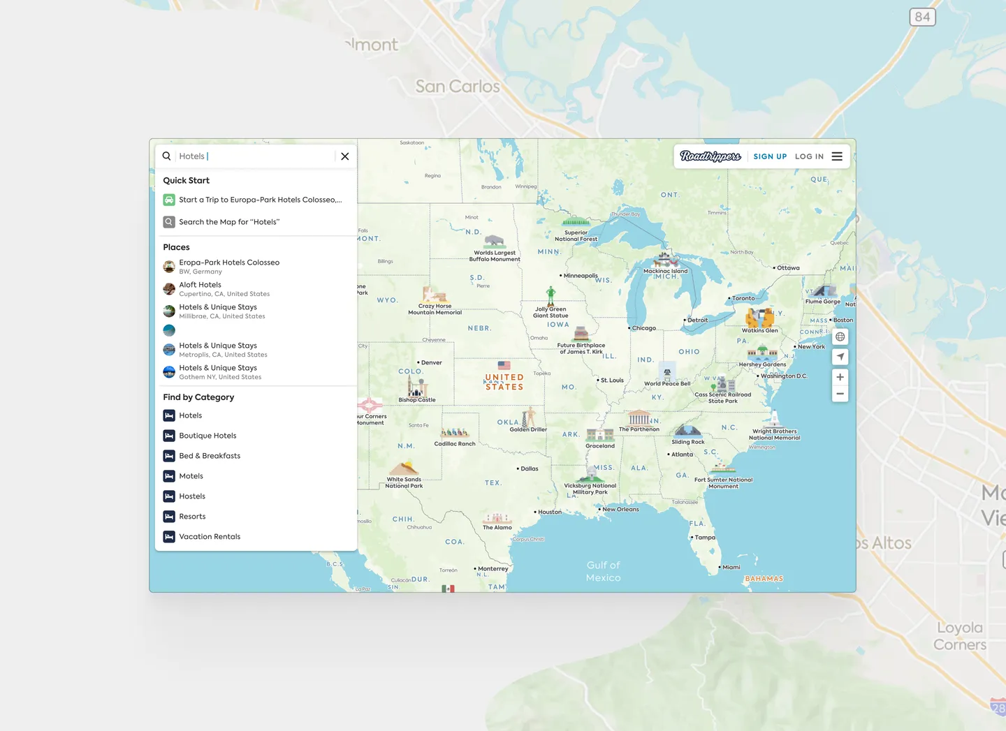Select the Jolly Green Giant Statue marker
Viewport: 1006px width, 731px height.
click(x=551, y=302)
